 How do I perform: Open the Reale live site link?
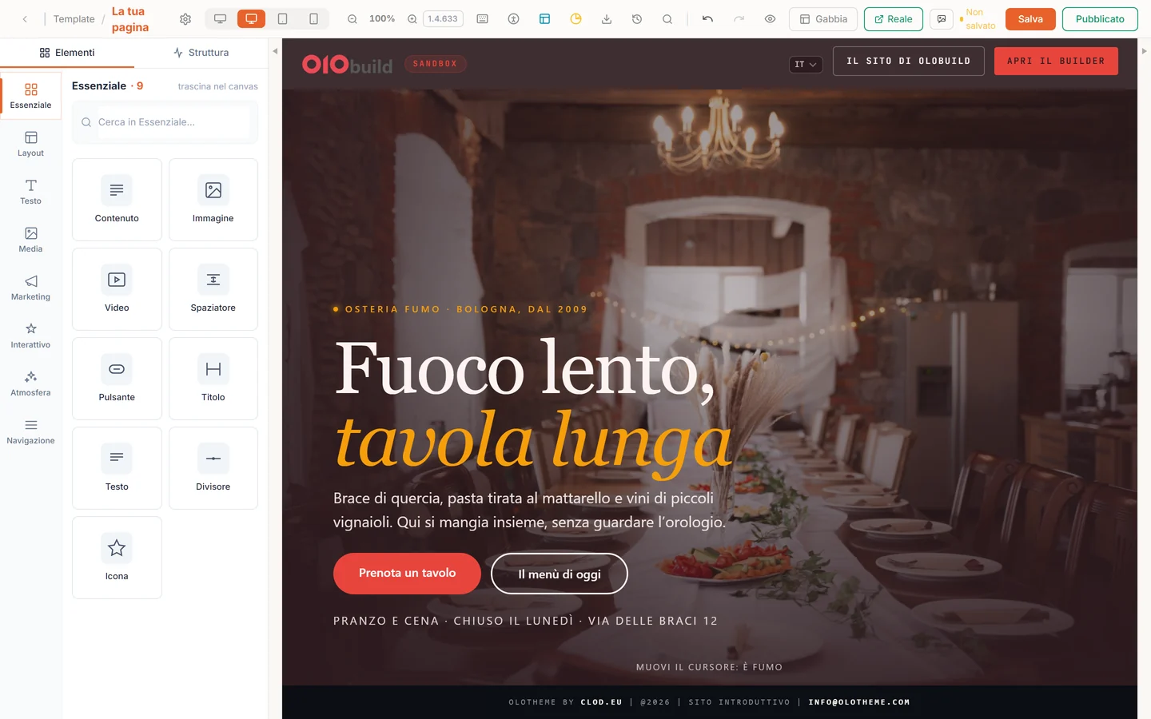pos(894,19)
